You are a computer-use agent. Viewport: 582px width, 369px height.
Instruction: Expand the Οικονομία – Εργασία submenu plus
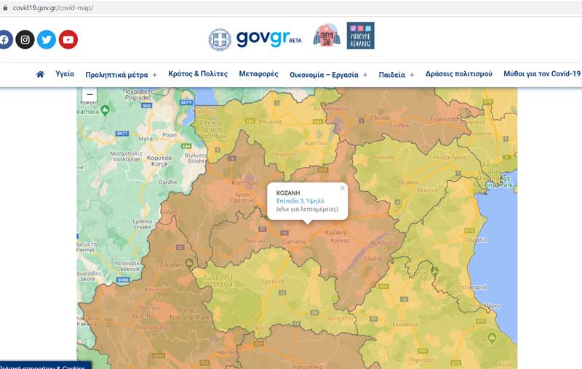point(365,75)
